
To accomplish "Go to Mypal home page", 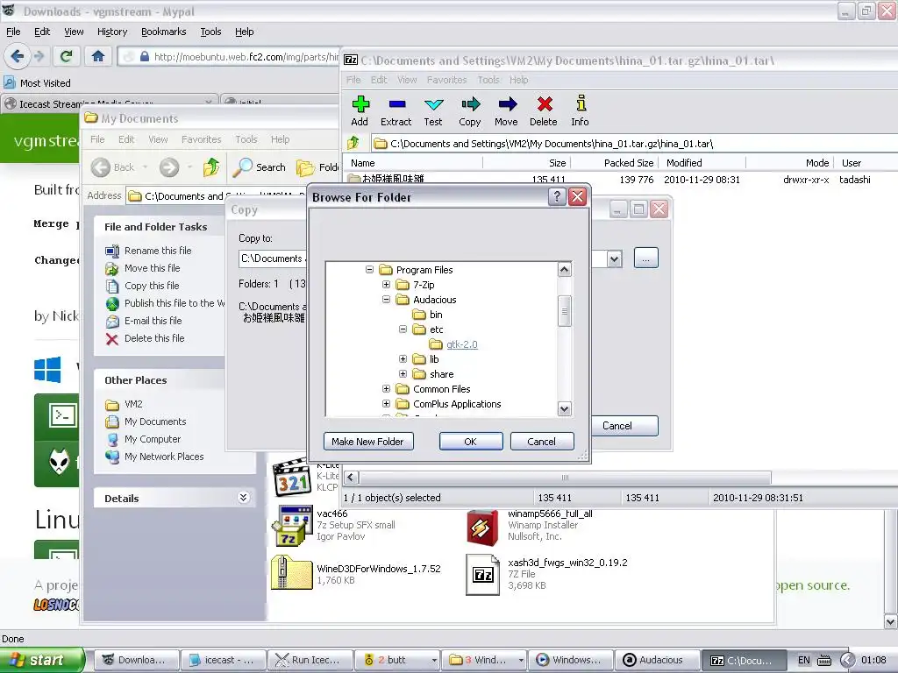I will coord(98,56).
